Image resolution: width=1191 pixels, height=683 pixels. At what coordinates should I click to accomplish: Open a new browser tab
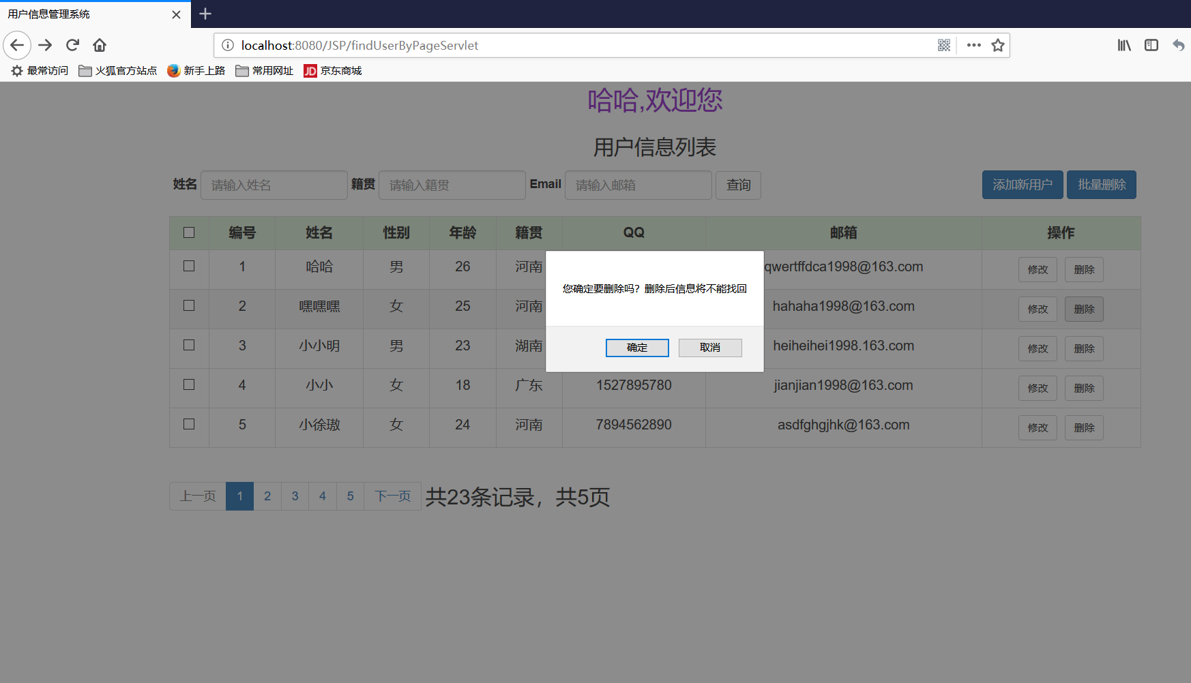coord(205,14)
